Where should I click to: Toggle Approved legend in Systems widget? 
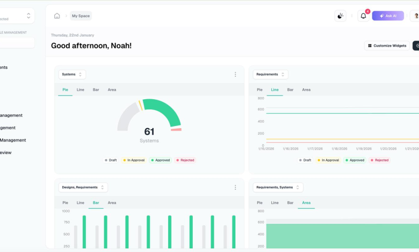(x=160, y=160)
